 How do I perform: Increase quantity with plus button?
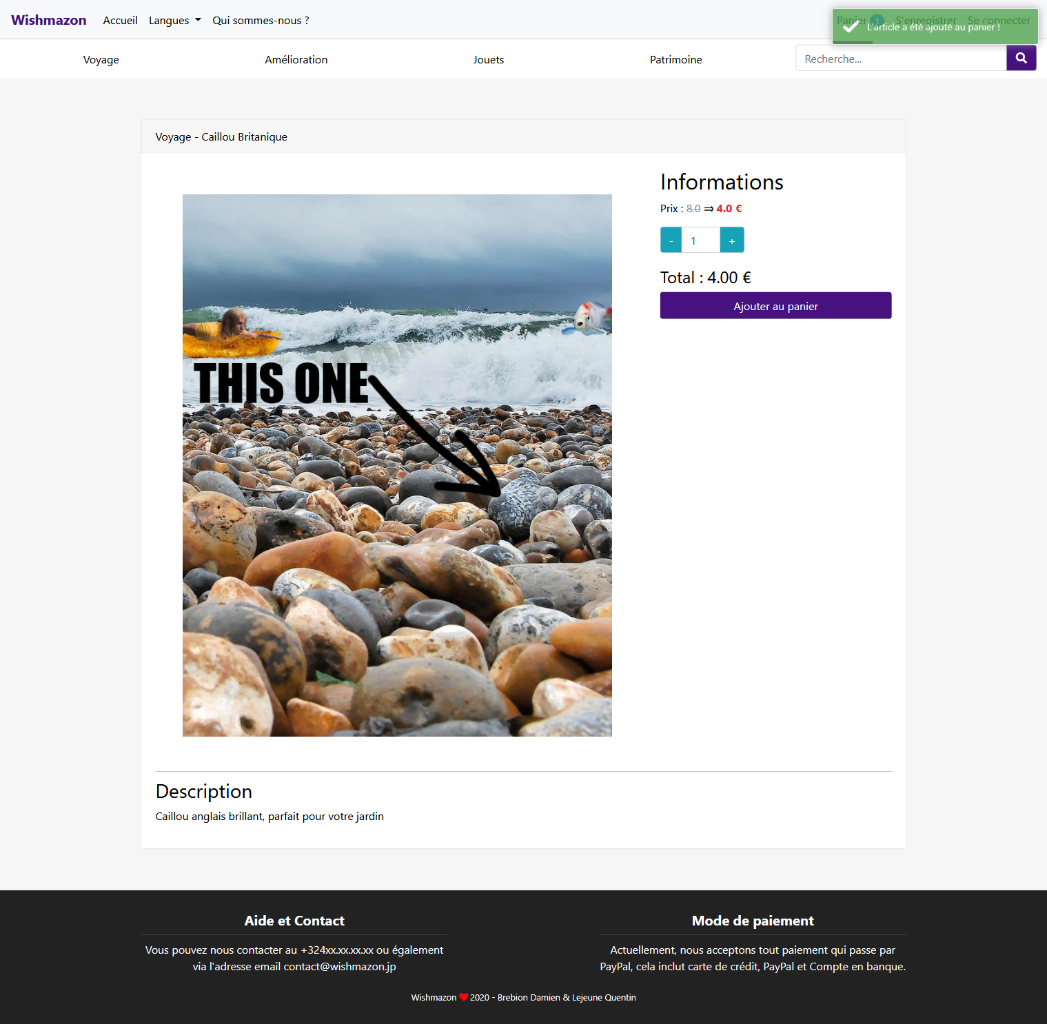[x=732, y=240]
